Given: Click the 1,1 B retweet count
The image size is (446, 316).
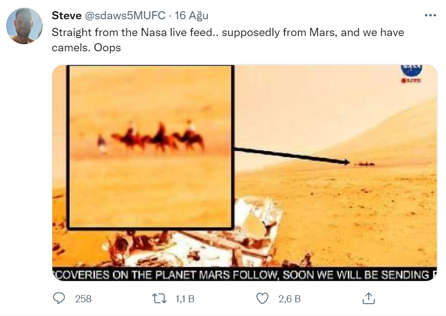Looking at the screenshot, I should 185,299.
